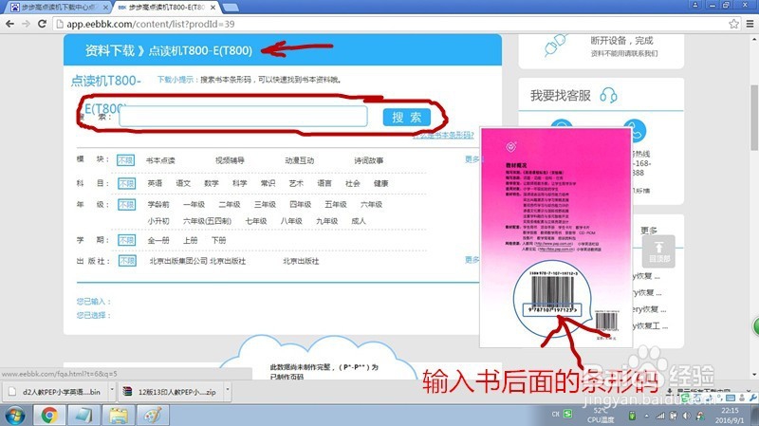This screenshot has height=426, width=759.
Task: Expand 更多 in the 模块 row
Action: point(472,159)
